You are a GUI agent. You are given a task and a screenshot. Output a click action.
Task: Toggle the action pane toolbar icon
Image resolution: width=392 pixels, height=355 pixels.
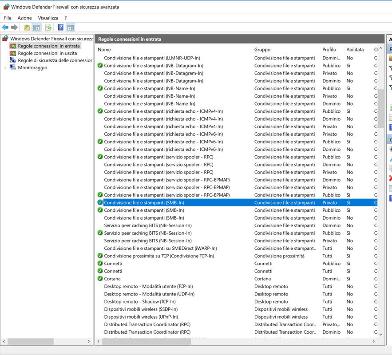[71, 27]
